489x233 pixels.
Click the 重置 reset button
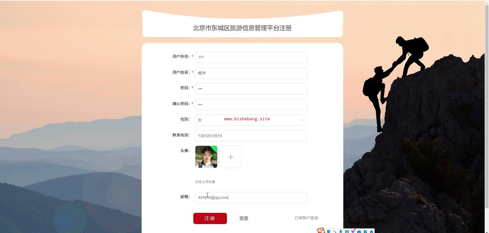(244, 218)
